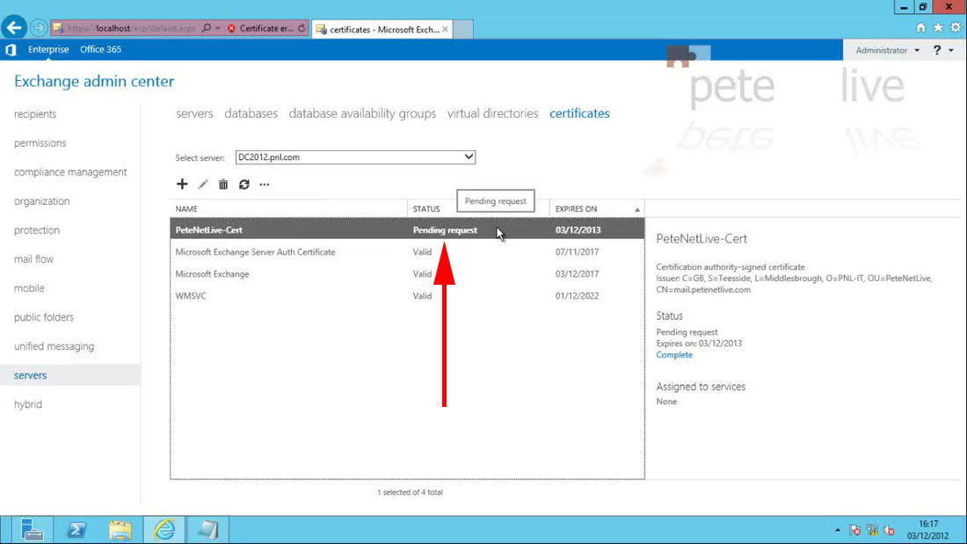Open public folders

[x=44, y=317]
